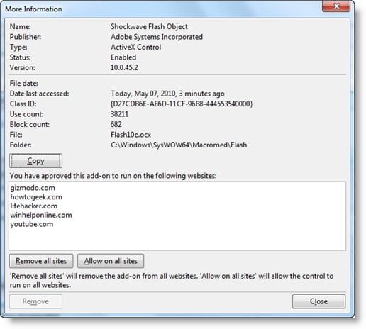Click the Date last accessed value
The height and width of the screenshot is (329, 366).
click(x=167, y=94)
